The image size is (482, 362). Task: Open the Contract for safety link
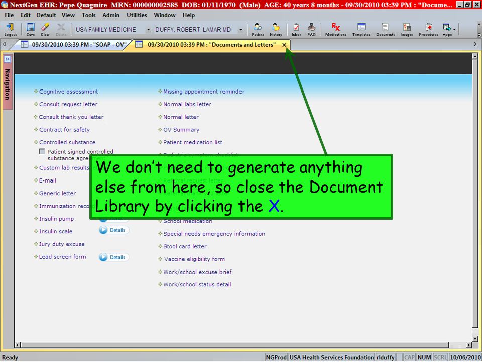click(64, 130)
